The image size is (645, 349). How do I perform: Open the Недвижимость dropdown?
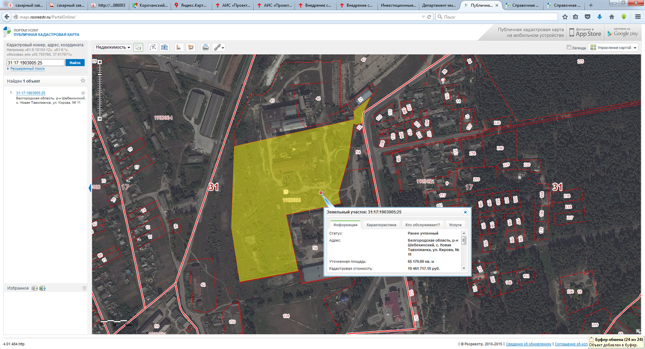point(113,47)
